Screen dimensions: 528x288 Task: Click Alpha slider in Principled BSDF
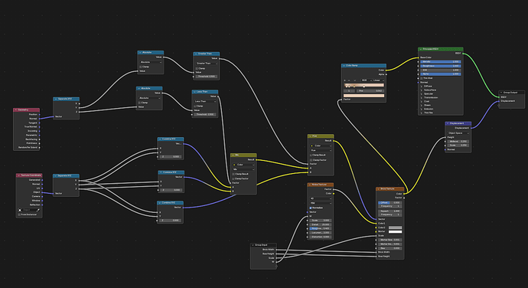441,74
